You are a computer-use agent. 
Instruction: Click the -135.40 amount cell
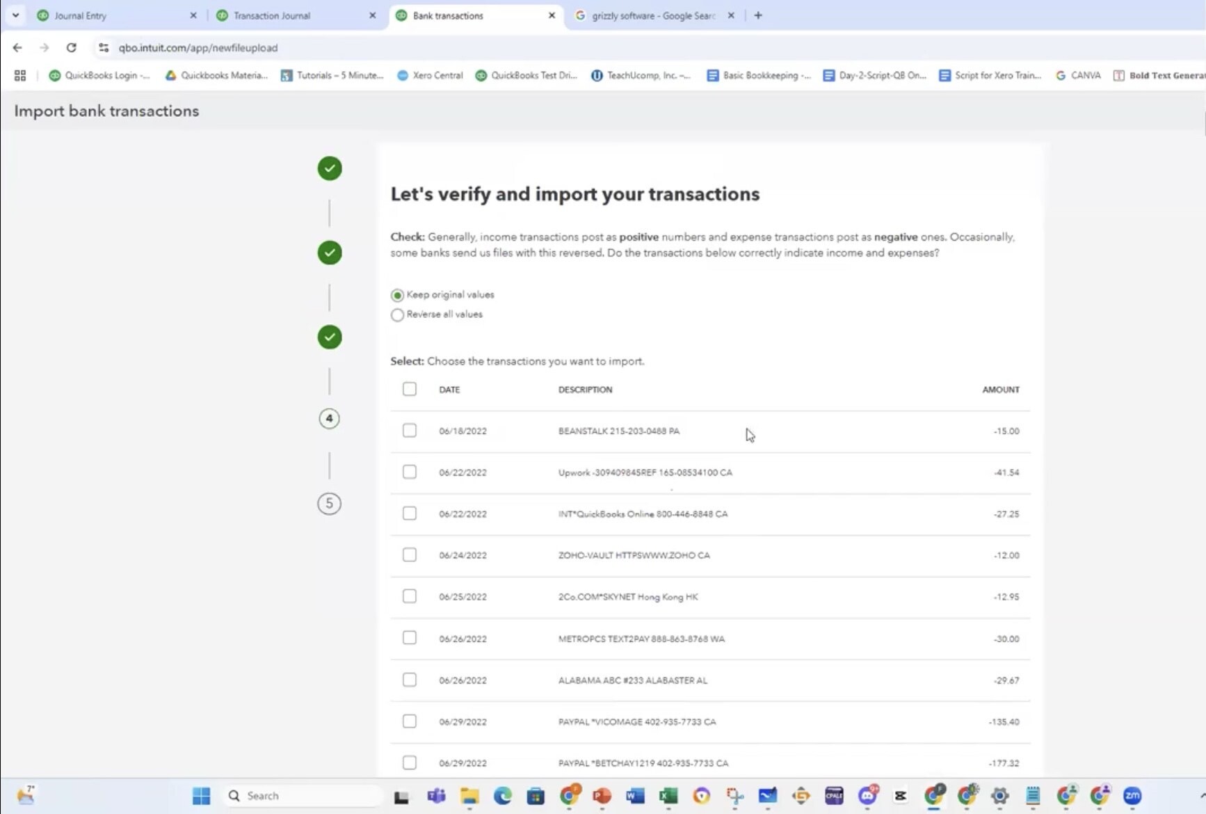click(1004, 722)
